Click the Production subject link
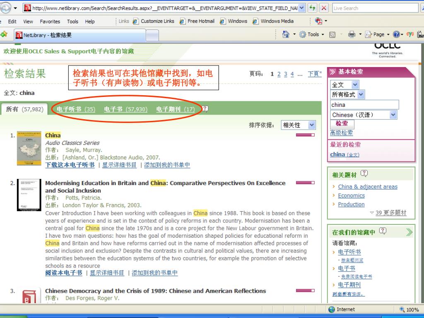This screenshot has height=318, width=424. pyautogui.click(x=351, y=205)
